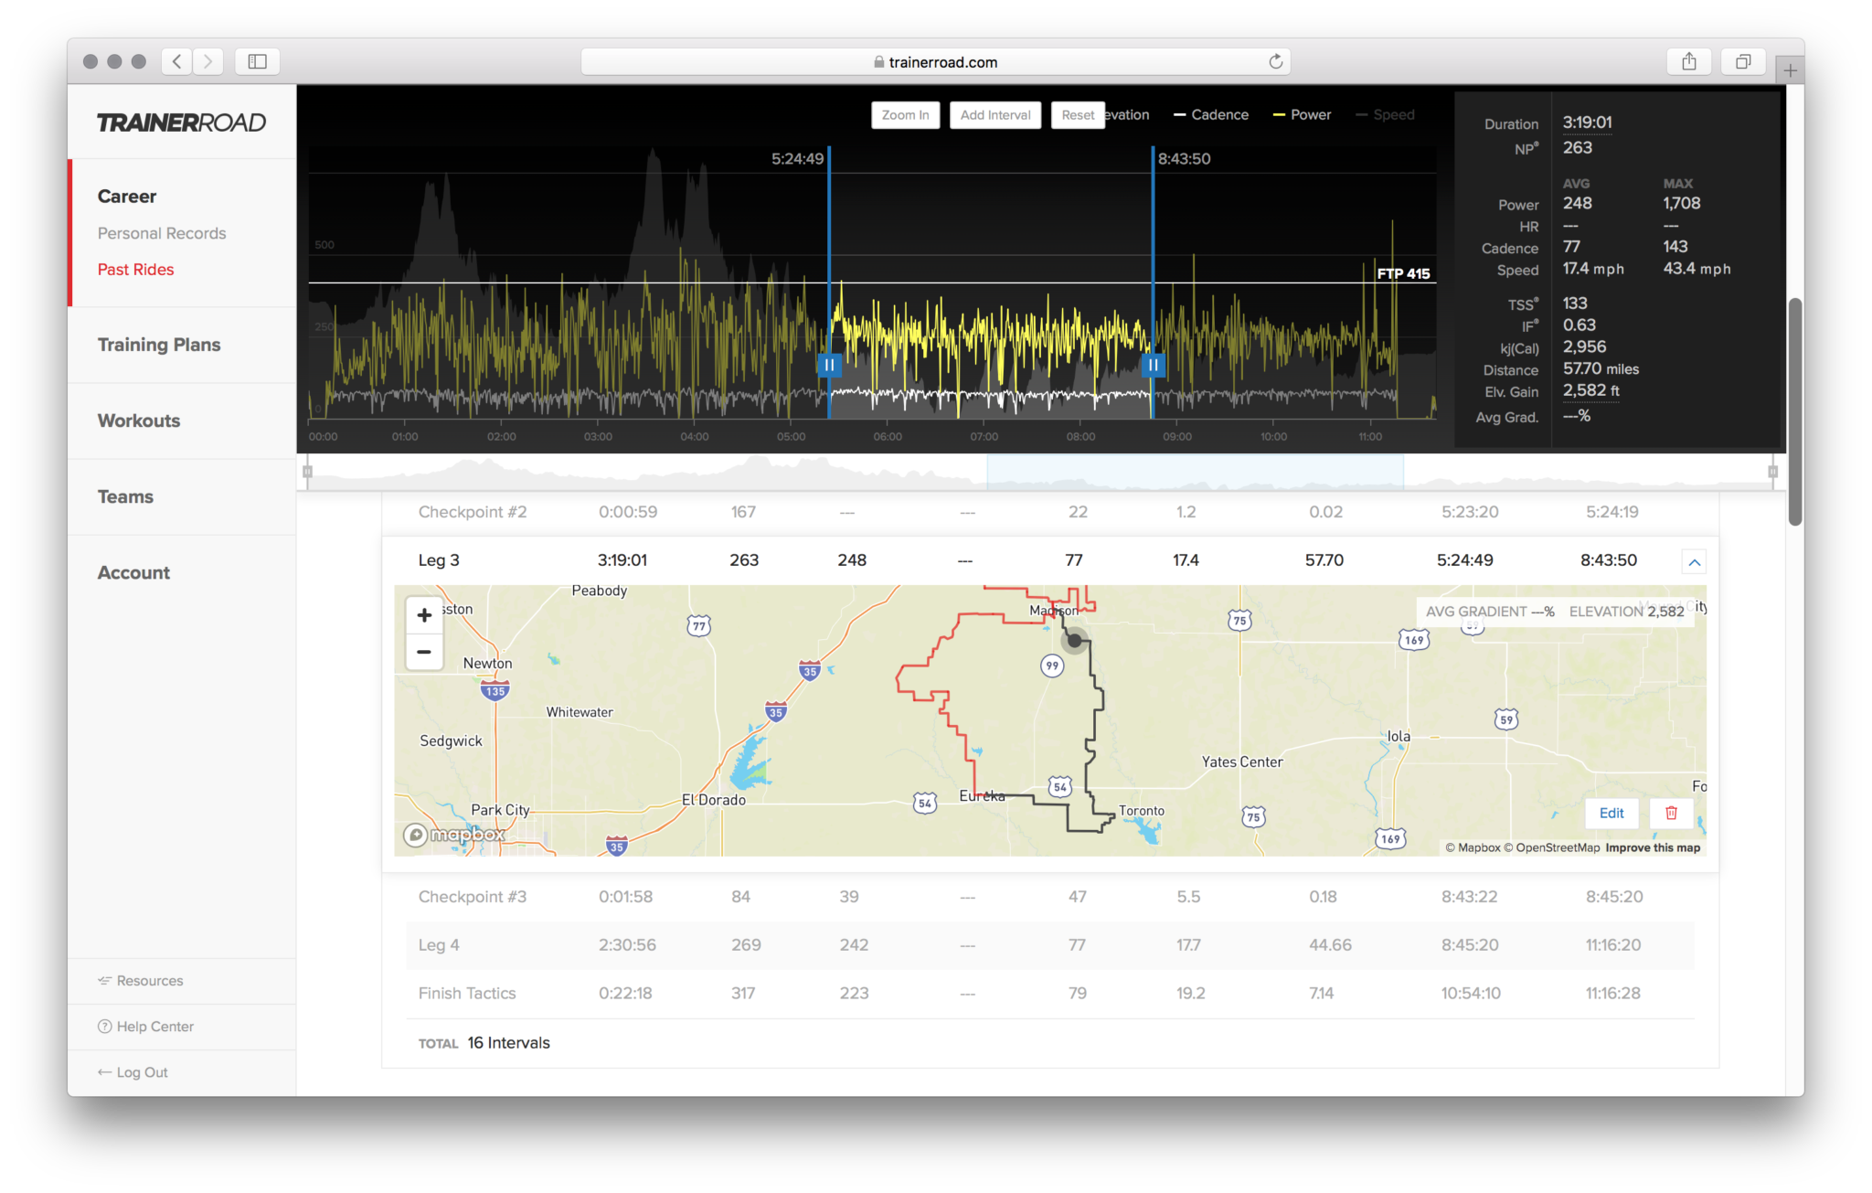Click the 16 Intervals total text

509,1043
